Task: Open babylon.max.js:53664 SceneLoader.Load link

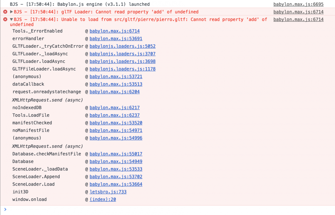Action: pos(116,184)
